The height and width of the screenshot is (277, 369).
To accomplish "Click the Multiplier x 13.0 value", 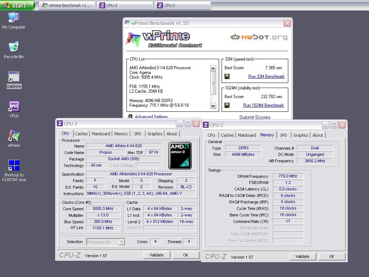I will point(103,215).
